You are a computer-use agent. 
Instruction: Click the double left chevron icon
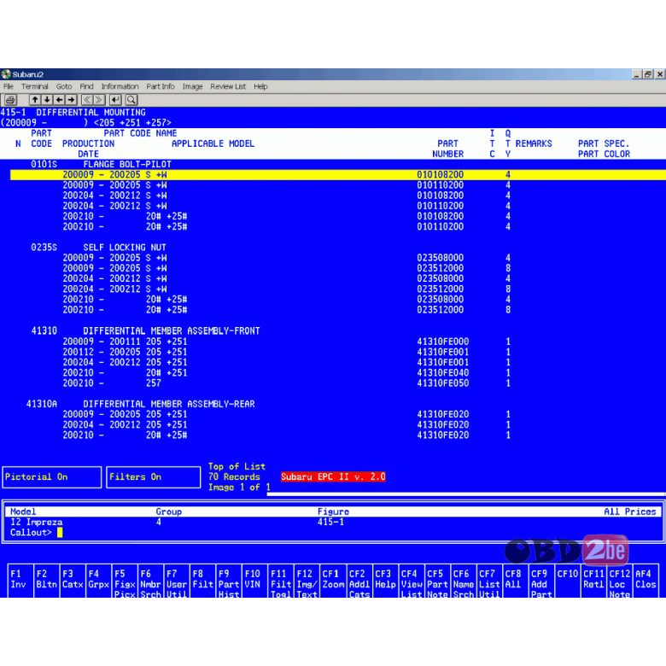click(86, 100)
